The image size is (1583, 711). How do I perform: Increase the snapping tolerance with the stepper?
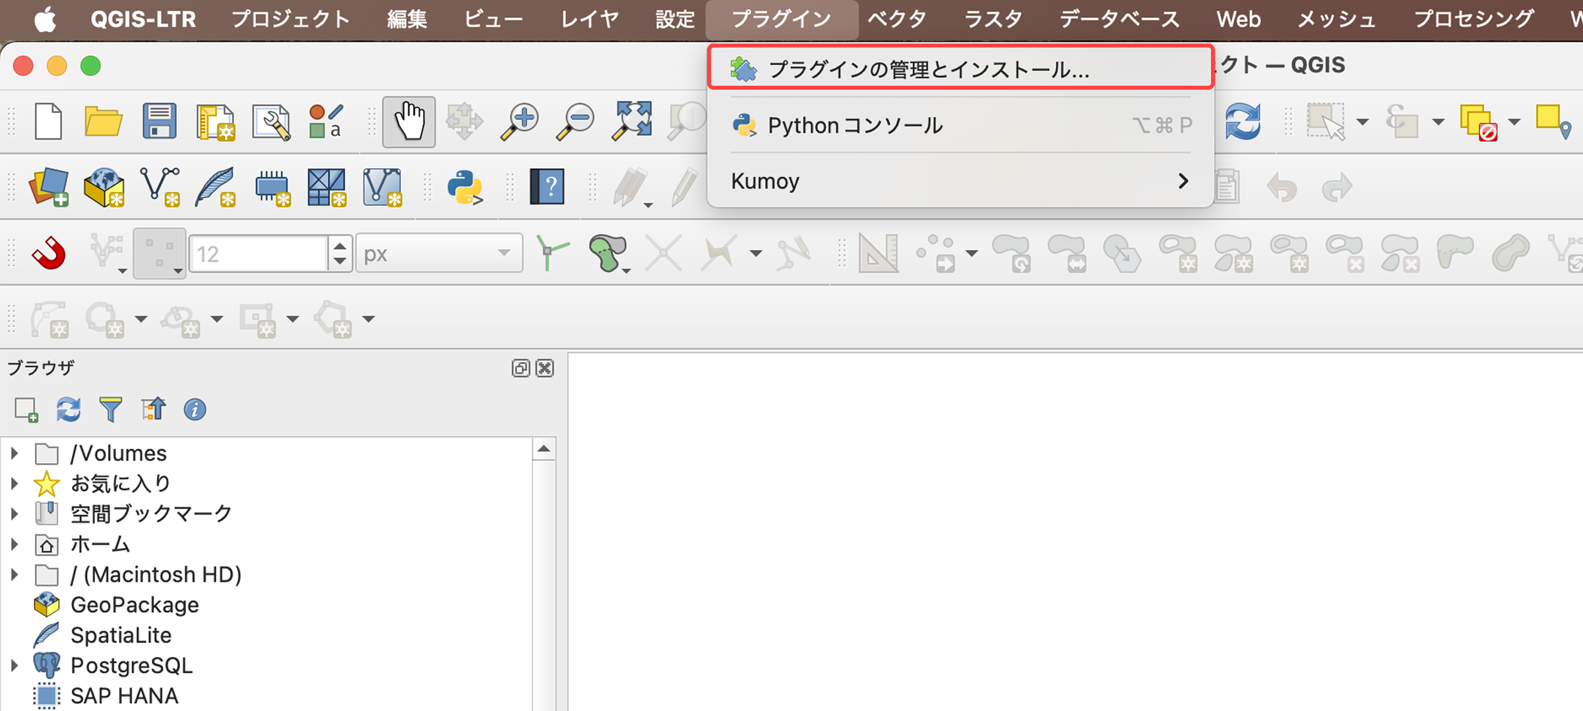[x=339, y=246]
